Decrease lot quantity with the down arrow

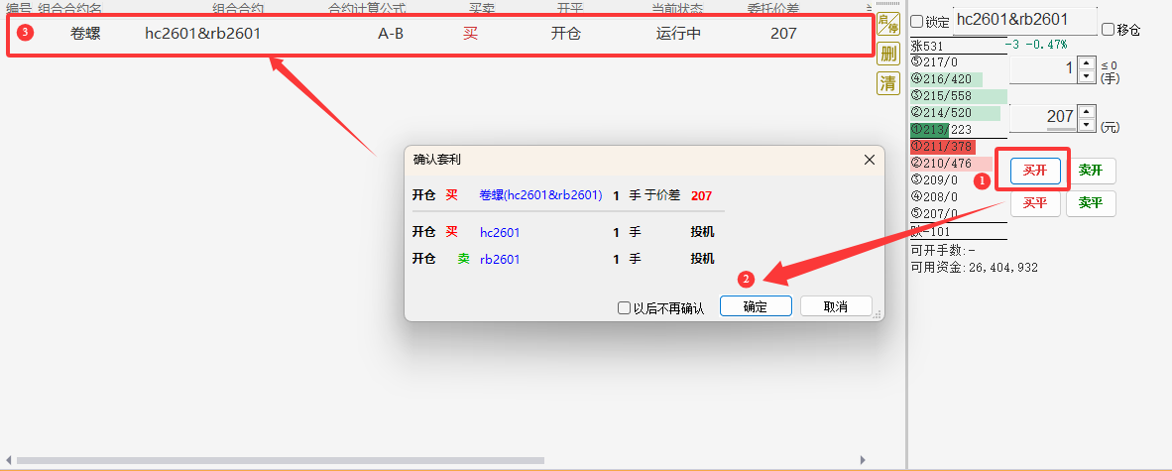[x=1086, y=76]
